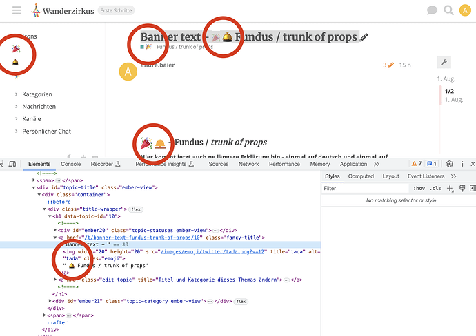This screenshot has height=336, width=476.
Task: Click flex badge on ember21 div
Action: point(241,302)
